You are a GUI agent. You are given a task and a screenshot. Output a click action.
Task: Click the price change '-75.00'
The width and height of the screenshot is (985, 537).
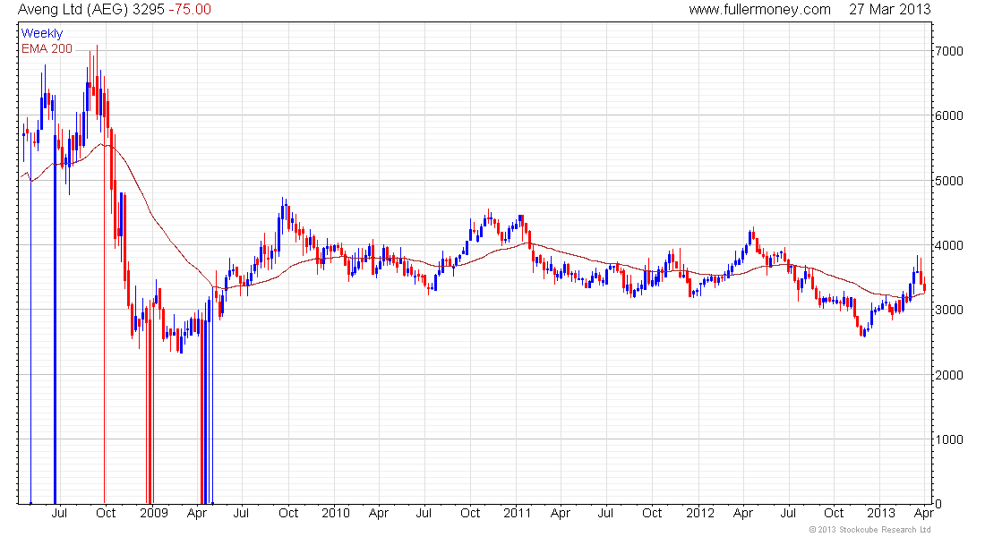click(x=190, y=10)
